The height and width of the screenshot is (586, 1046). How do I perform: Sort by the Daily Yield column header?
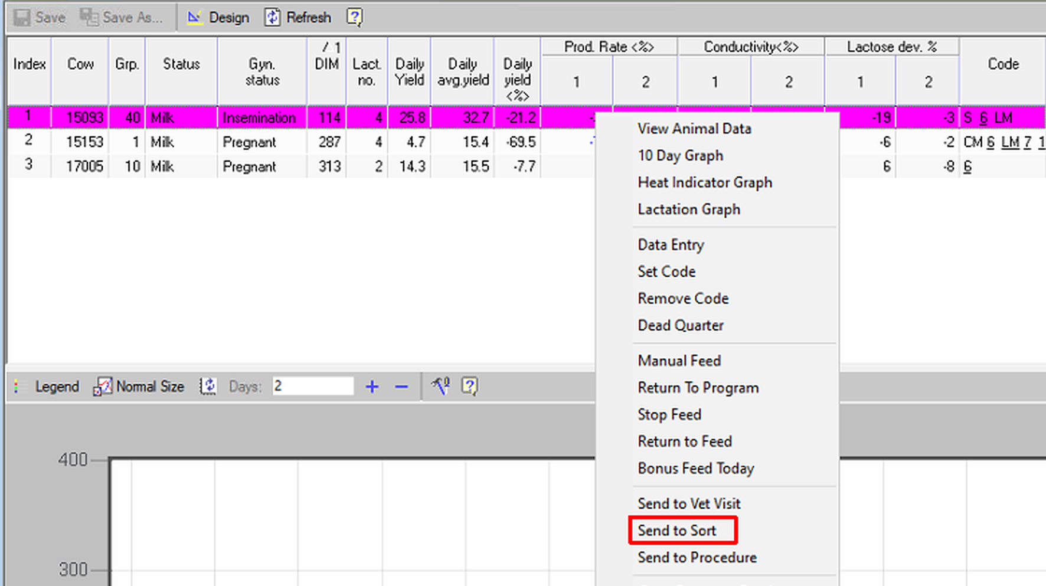pyautogui.click(x=409, y=71)
